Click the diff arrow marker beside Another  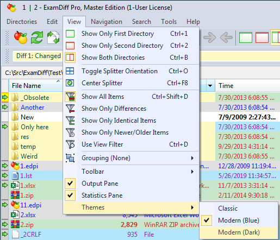point(5,107)
